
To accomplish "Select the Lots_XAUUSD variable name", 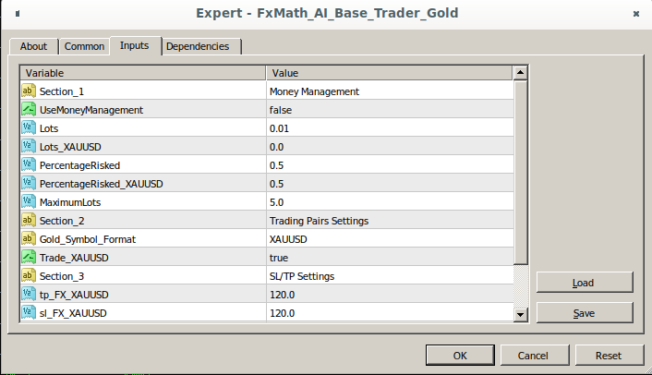I will pyautogui.click(x=70, y=147).
